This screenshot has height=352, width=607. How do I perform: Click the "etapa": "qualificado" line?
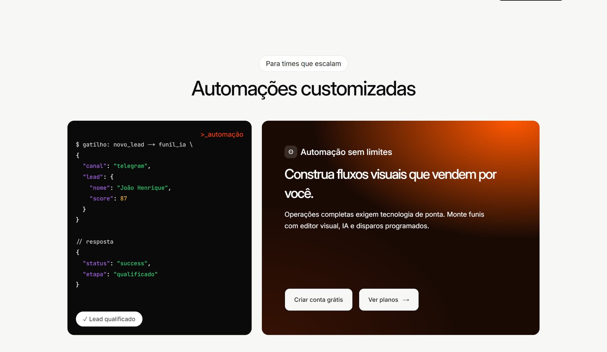click(120, 274)
